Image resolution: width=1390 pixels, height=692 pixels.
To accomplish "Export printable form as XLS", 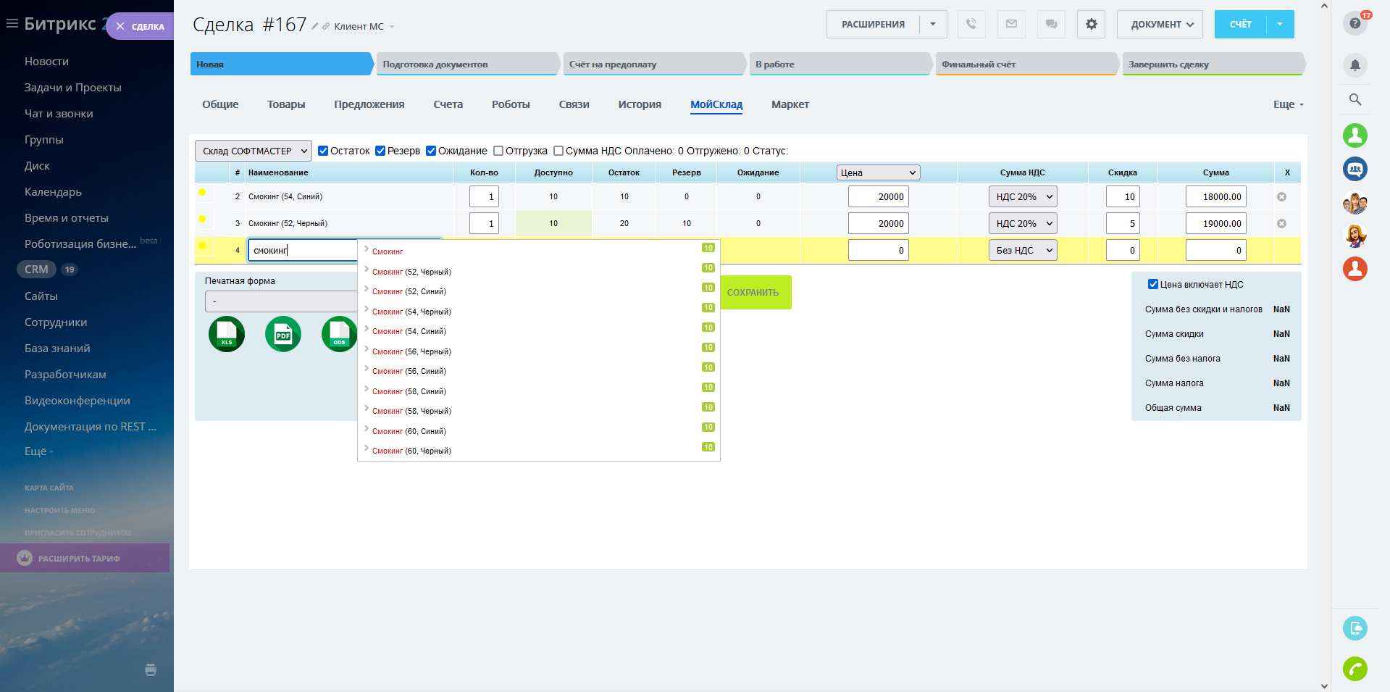I will (227, 334).
